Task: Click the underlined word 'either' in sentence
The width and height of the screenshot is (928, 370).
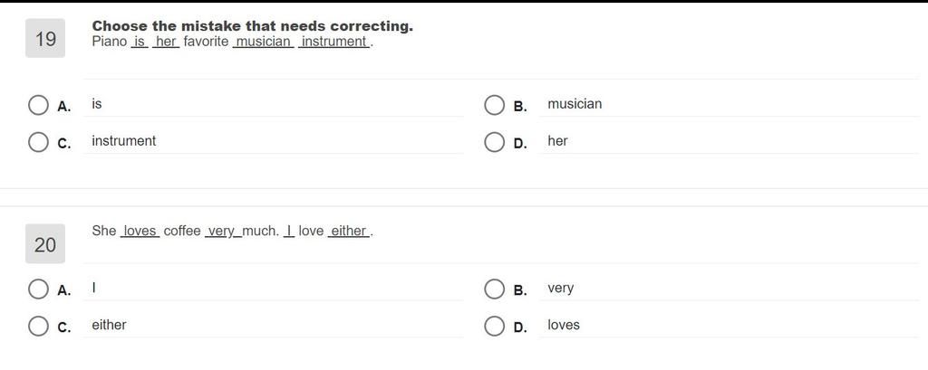Action: pos(349,231)
